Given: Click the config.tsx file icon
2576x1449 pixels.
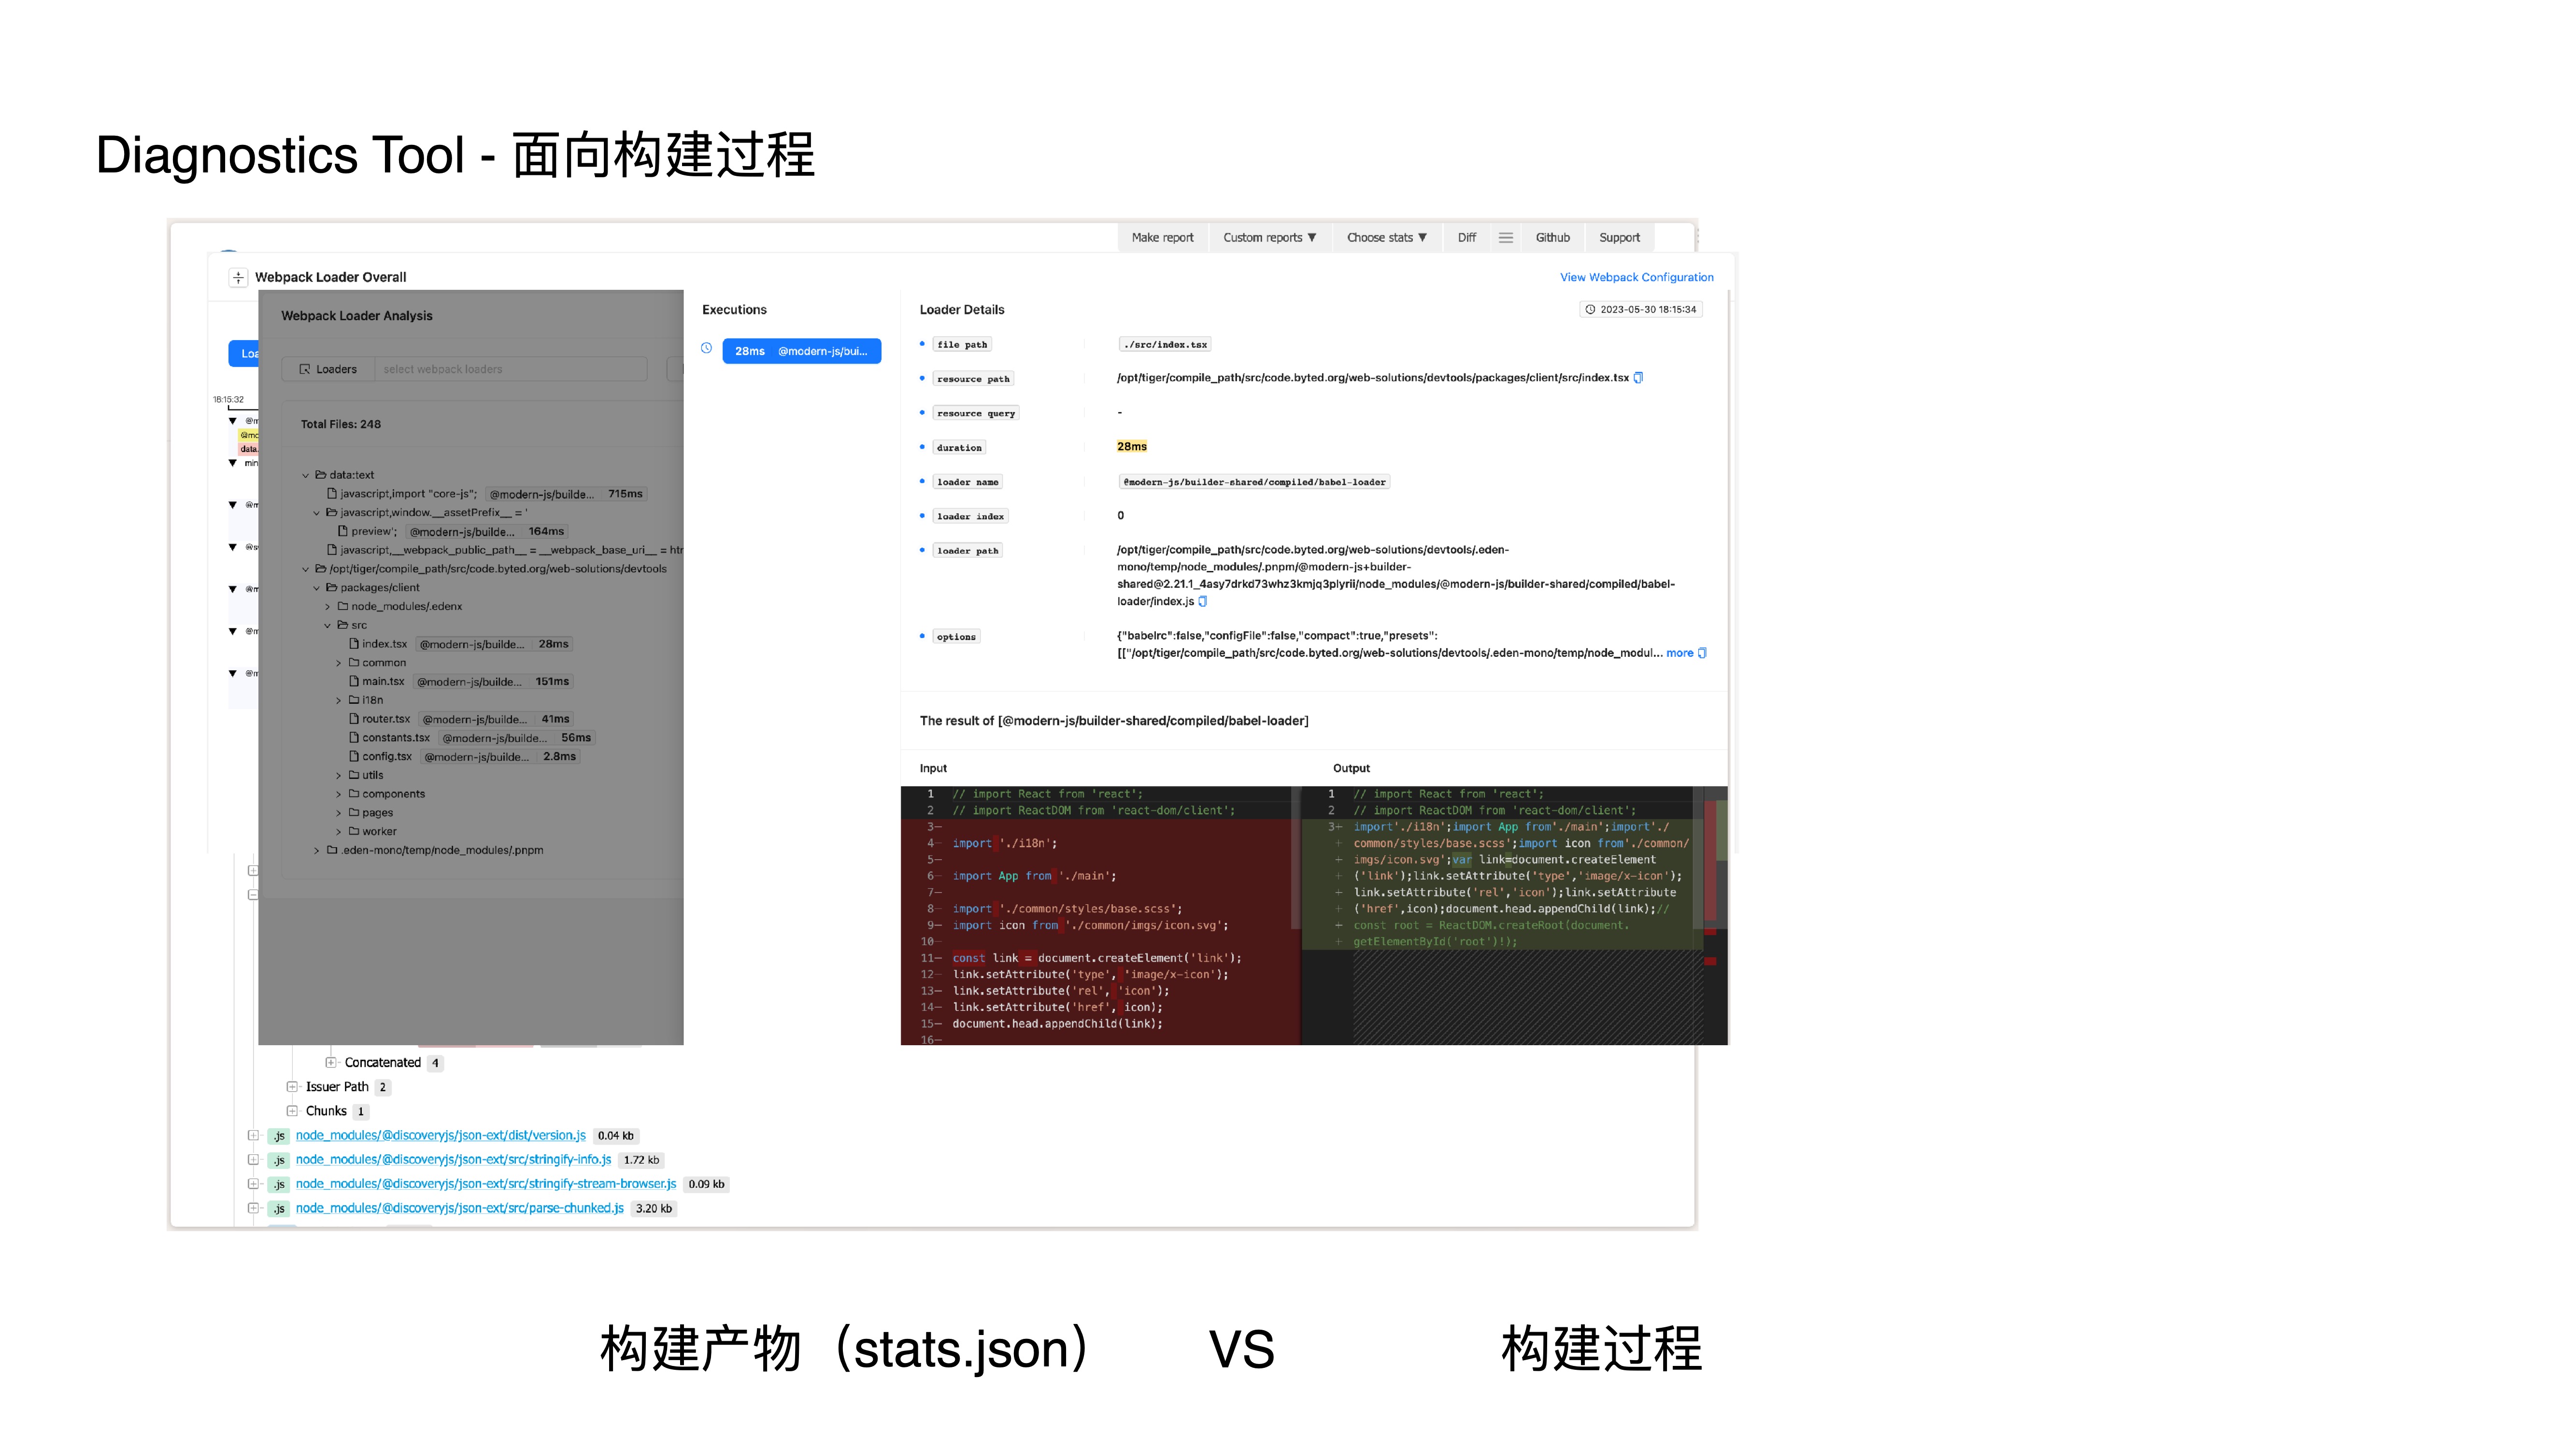Looking at the screenshot, I should (x=354, y=757).
